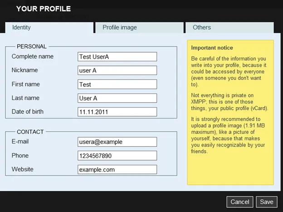Viewport: 283px width, 212px height.
Task: Click the "Complete name" text label
Action: click(32, 56)
